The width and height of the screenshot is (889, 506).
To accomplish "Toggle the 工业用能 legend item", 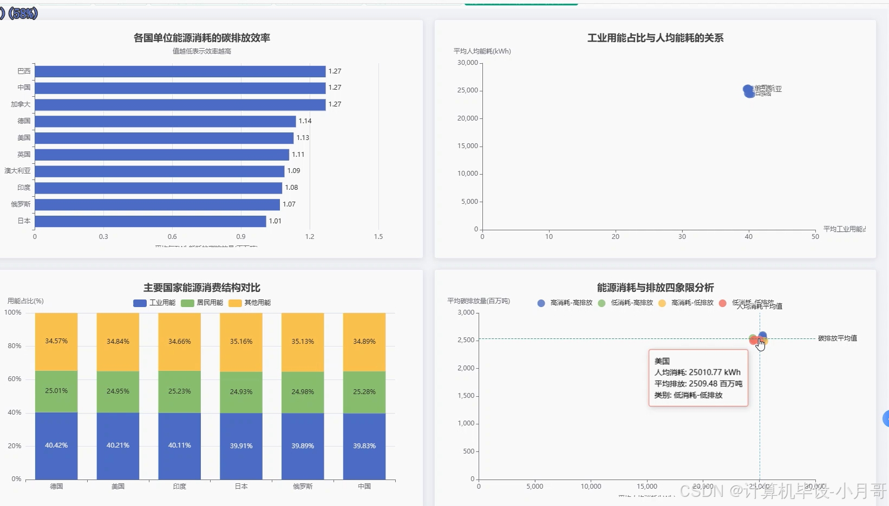I will click(154, 303).
